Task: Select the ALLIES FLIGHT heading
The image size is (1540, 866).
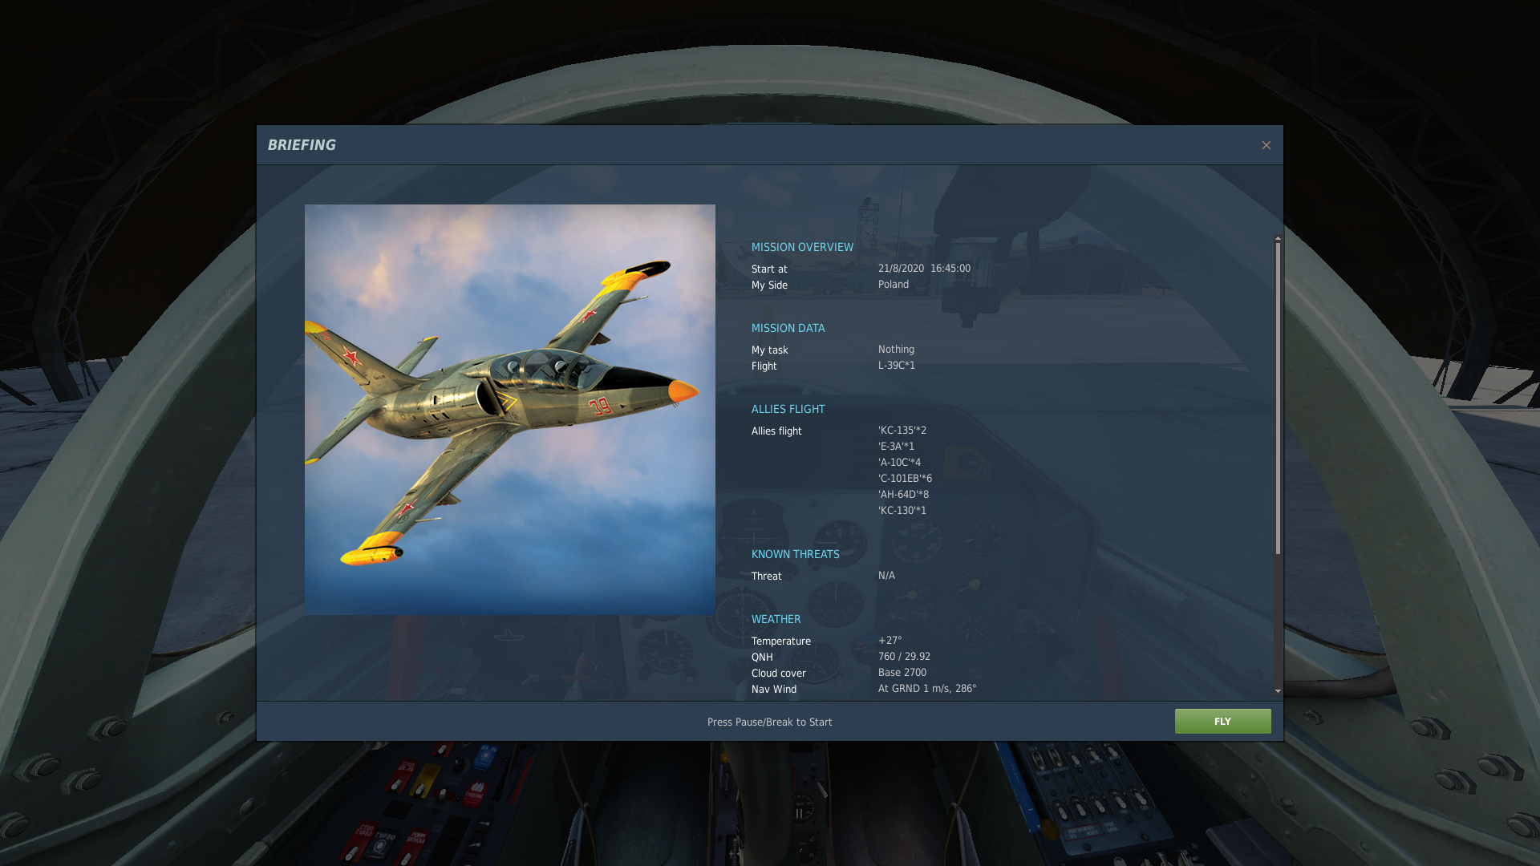Action: tap(788, 409)
